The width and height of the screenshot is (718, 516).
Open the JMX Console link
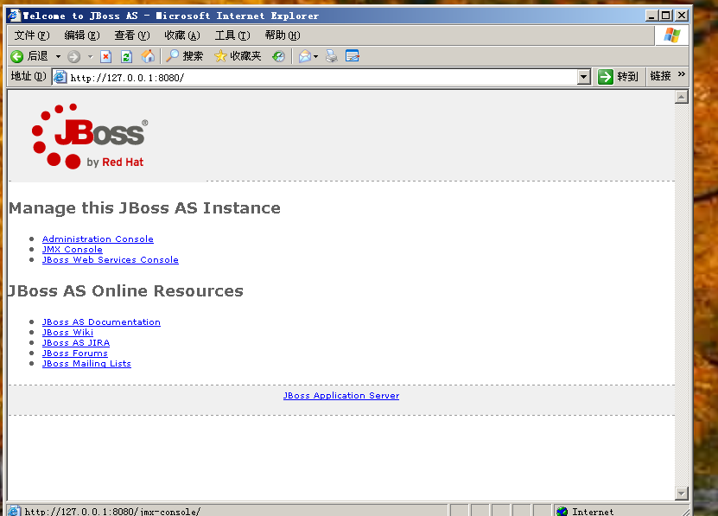pos(73,250)
